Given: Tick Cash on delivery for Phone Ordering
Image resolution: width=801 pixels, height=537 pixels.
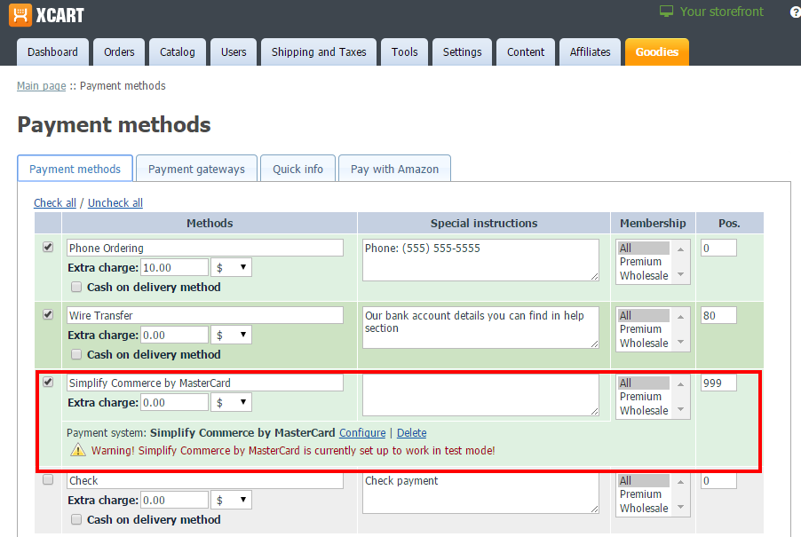Looking at the screenshot, I should tap(76, 287).
